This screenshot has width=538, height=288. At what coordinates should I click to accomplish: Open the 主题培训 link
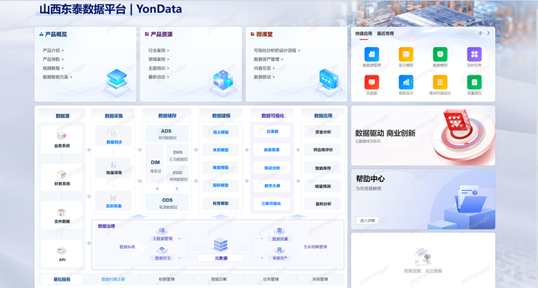pos(159,68)
